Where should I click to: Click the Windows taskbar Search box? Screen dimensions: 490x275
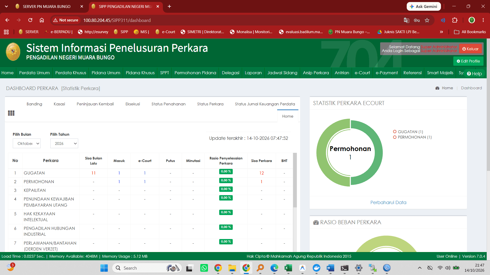(x=147, y=268)
